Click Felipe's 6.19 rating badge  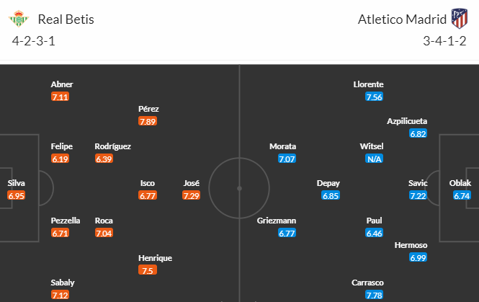click(x=61, y=159)
